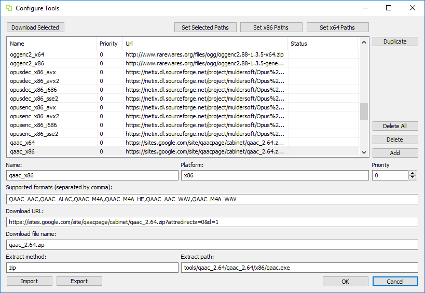Select the opusdec_x86_sse2 row
The height and width of the screenshot is (293, 425).
183,99
